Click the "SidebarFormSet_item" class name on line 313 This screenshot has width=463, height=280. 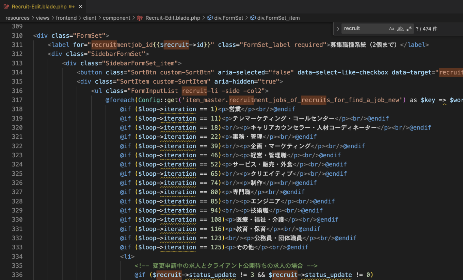[140, 63]
